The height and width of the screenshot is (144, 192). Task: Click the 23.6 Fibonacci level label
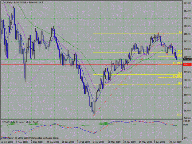[x=180, y=51]
